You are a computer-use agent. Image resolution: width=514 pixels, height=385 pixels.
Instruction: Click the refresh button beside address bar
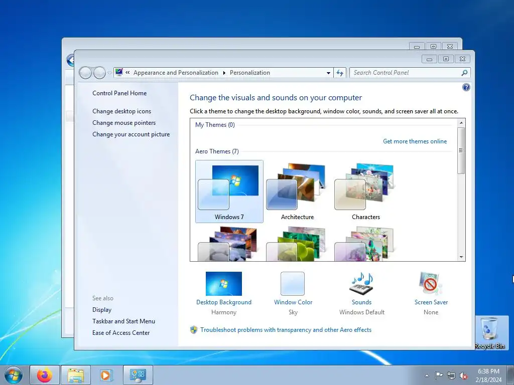pos(340,73)
